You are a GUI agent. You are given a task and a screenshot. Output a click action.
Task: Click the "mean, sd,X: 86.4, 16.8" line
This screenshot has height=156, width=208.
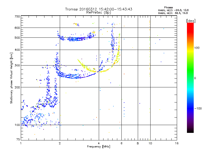pyautogui.click(x=173, y=13)
